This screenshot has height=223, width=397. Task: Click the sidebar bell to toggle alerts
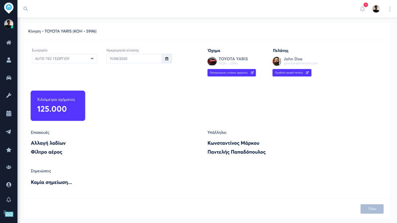point(9,200)
